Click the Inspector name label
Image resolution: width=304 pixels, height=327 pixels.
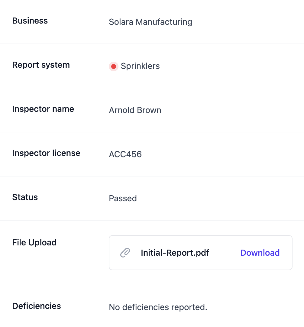click(x=43, y=109)
